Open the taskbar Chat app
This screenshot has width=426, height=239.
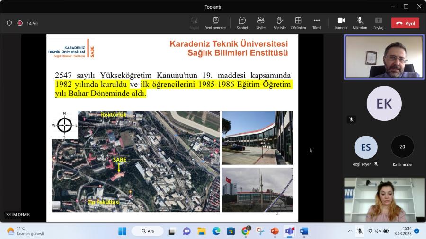tap(186, 231)
